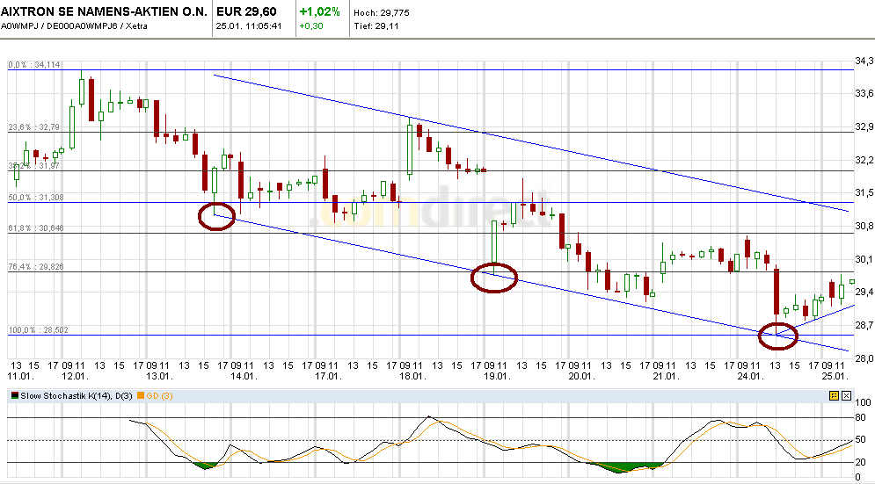Click the absolute change '+0,30'

click(310, 25)
